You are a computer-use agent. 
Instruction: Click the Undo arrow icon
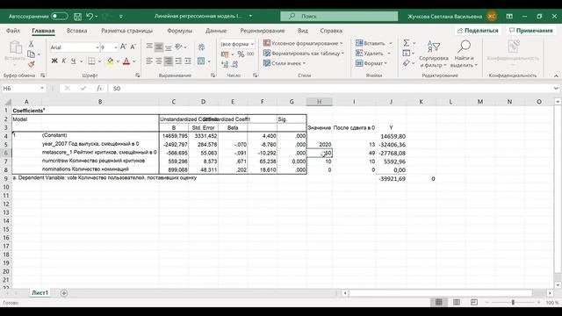tap(90, 16)
